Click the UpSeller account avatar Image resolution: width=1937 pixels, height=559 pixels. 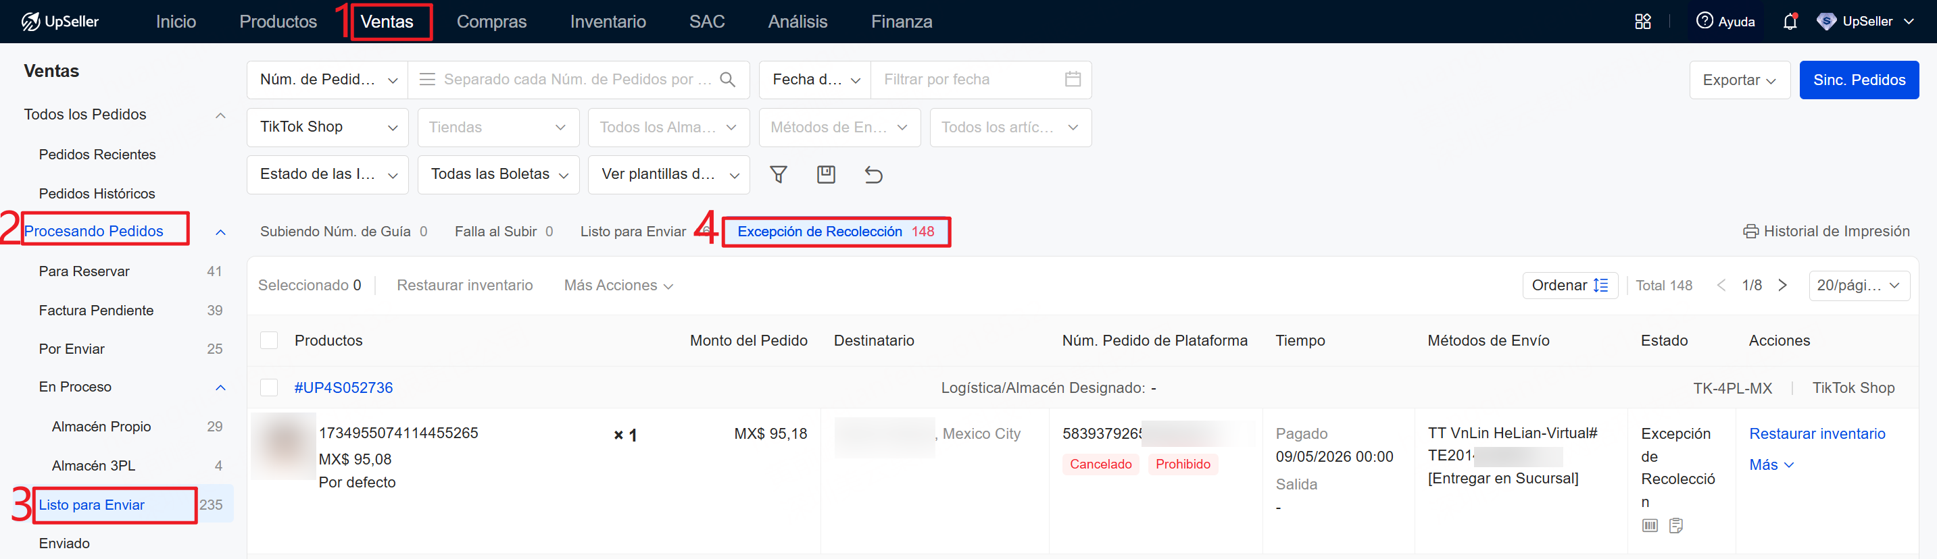click(1825, 21)
